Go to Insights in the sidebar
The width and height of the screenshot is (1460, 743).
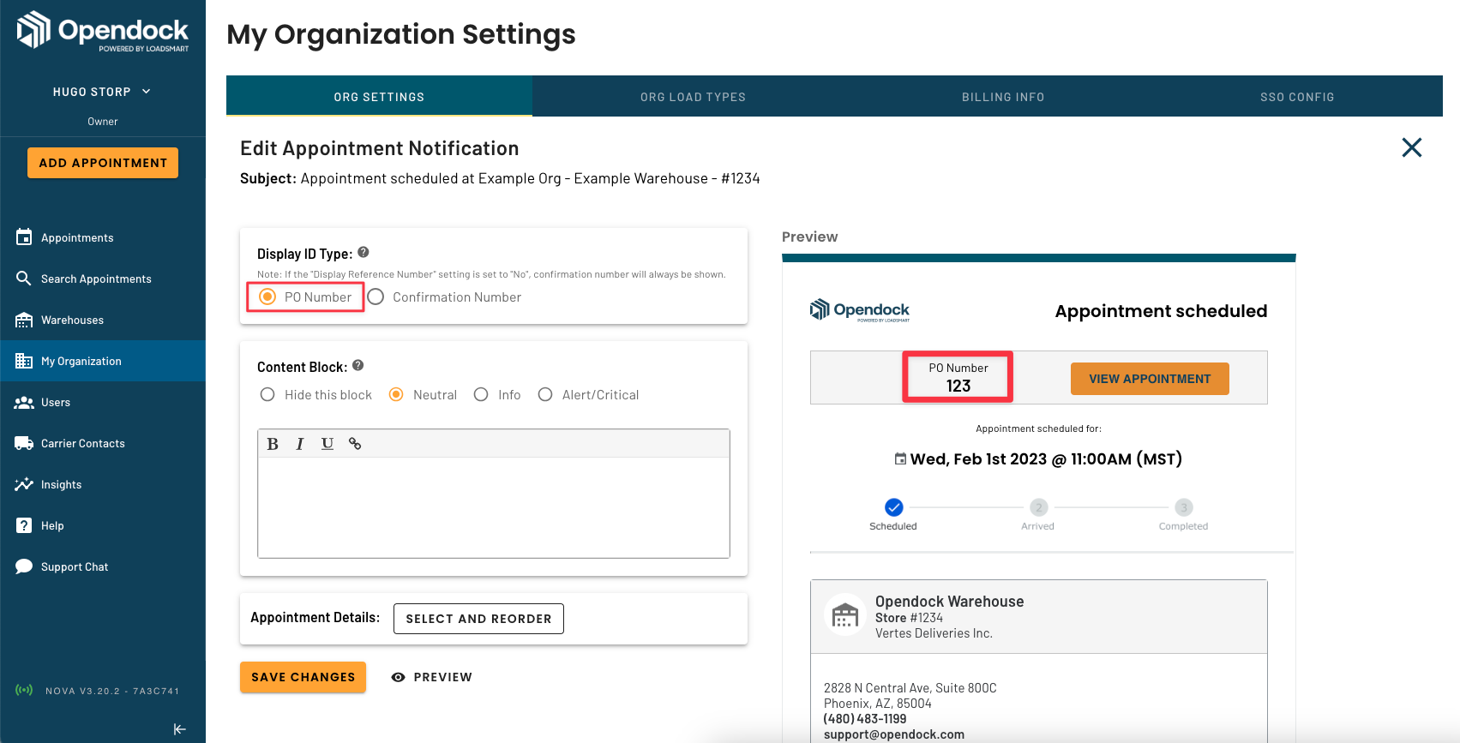click(62, 484)
